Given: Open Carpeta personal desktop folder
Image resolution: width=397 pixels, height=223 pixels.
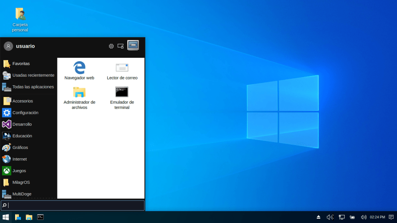Looking at the screenshot, I should (x=20, y=19).
